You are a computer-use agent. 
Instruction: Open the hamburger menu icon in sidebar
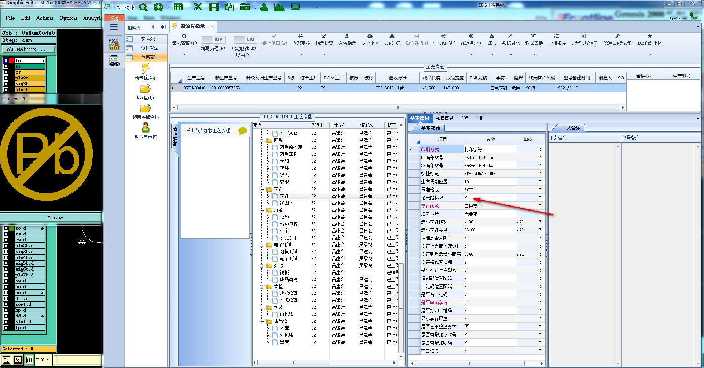(x=114, y=27)
